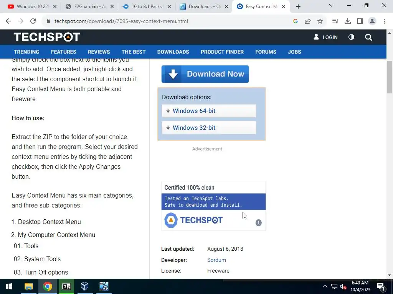Click the forward navigation arrow
Viewport: 393px width, 294px height.
click(21, 21)
